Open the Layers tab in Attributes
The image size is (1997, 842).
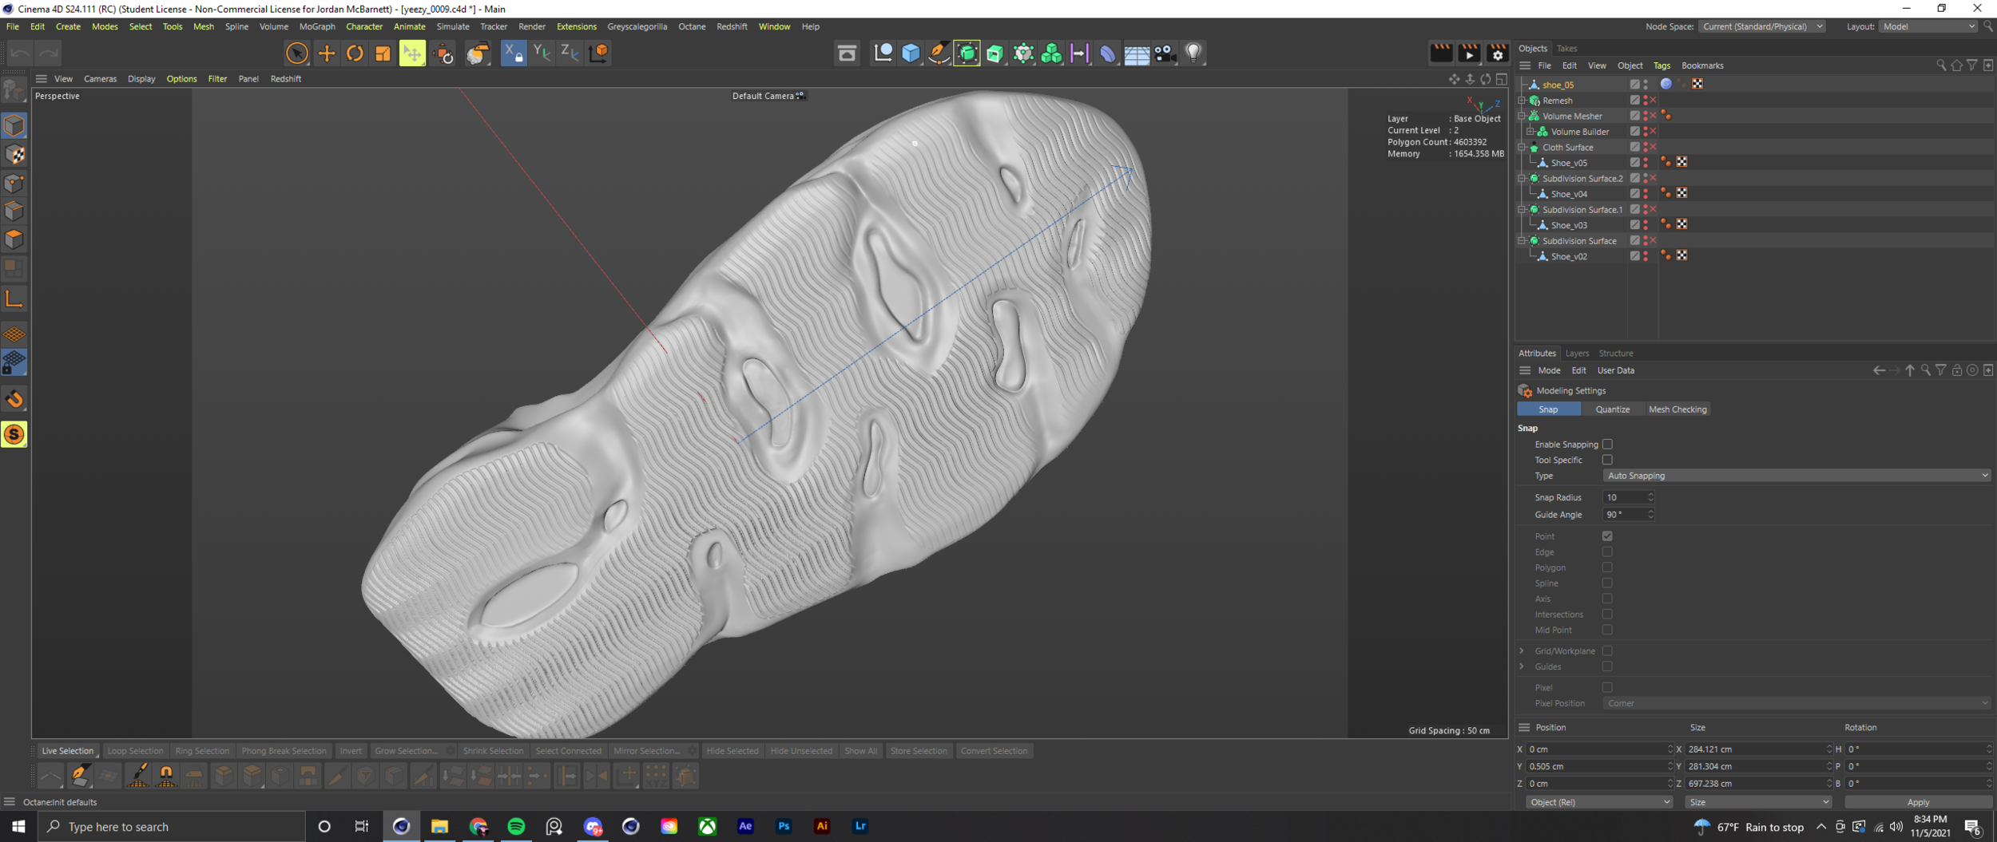pyautogui.click(x=1577, y=354)
